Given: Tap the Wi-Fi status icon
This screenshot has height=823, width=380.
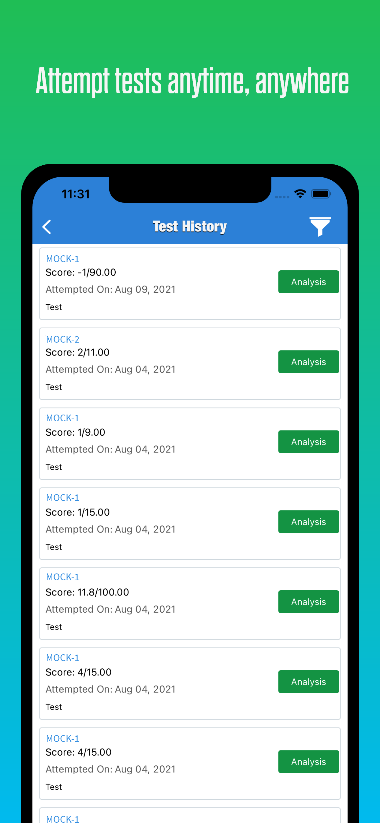Looking at the screenshot, I should (x=300, y=194).
